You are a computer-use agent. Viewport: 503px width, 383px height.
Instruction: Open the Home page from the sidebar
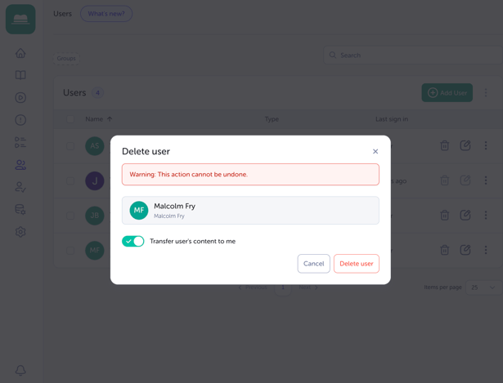pos(20,53)
